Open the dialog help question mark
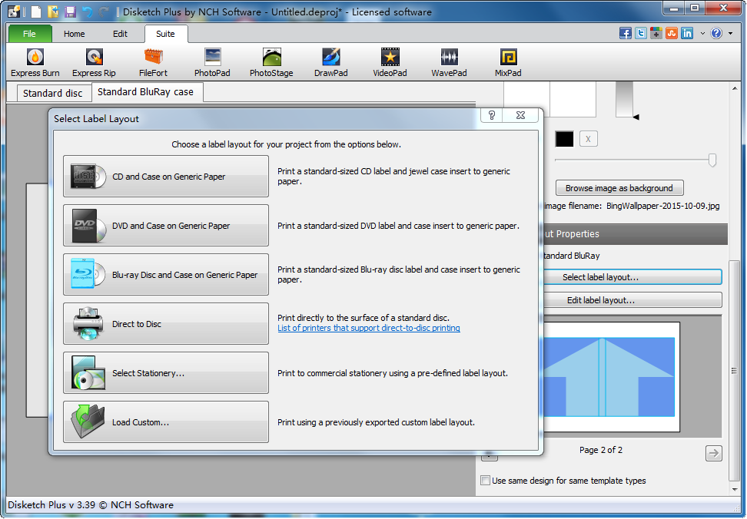 coord(490,115)
